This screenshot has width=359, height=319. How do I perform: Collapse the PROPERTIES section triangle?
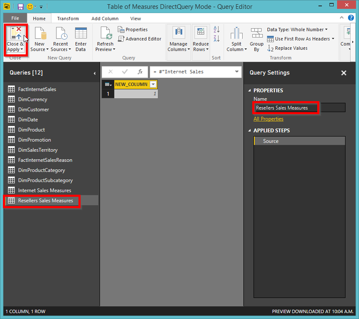(x=249, y=90)
